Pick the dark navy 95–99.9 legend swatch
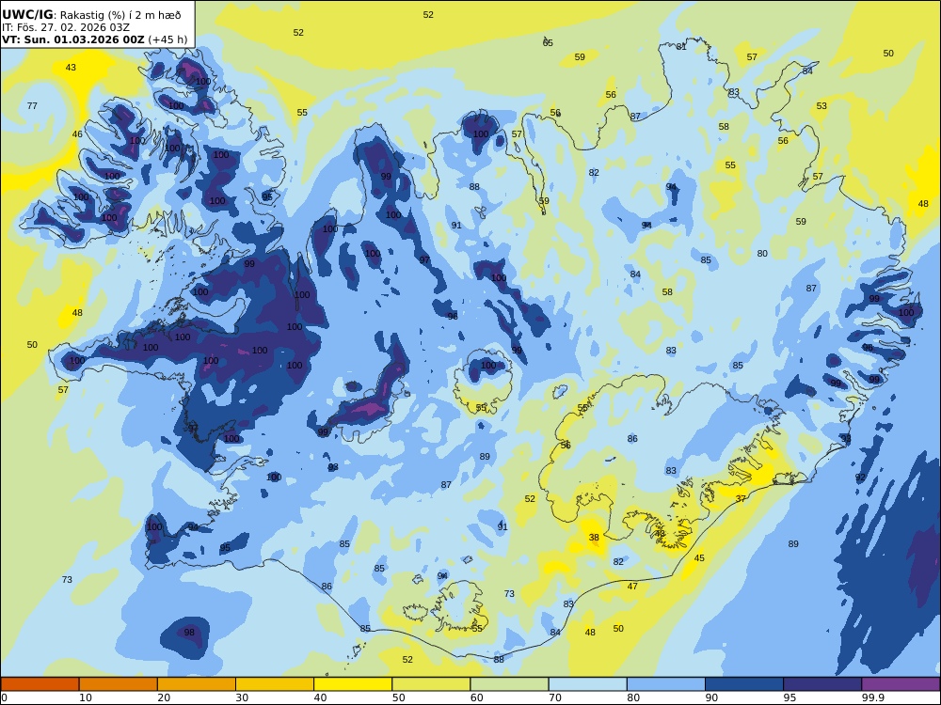 pyautogui.click(x=822, y=684)
